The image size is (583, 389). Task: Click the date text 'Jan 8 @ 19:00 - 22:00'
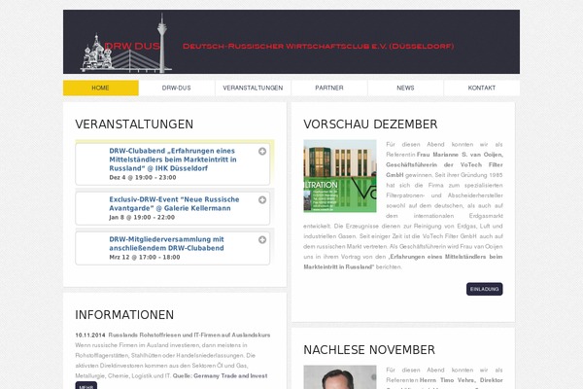point(142,218)
